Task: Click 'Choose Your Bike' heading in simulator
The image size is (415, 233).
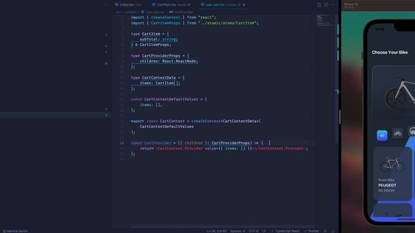Action: point(390,52)
